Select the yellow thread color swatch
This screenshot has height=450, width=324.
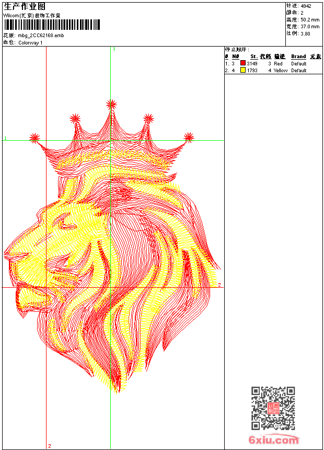point(243,70)
